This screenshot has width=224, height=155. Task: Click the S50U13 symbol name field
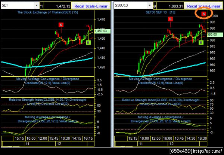point(131,6)
